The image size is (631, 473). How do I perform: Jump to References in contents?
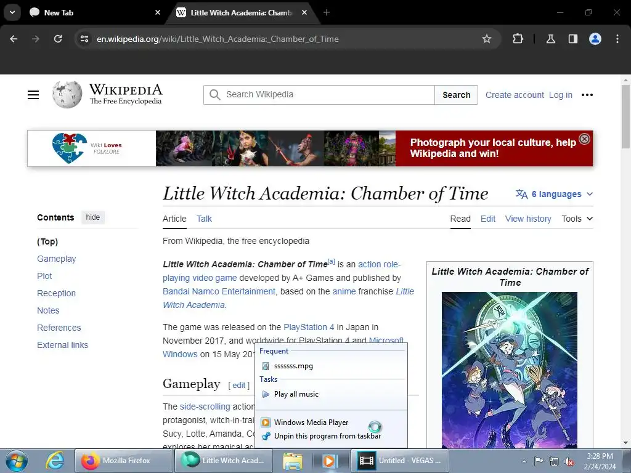tap(59, 328)
